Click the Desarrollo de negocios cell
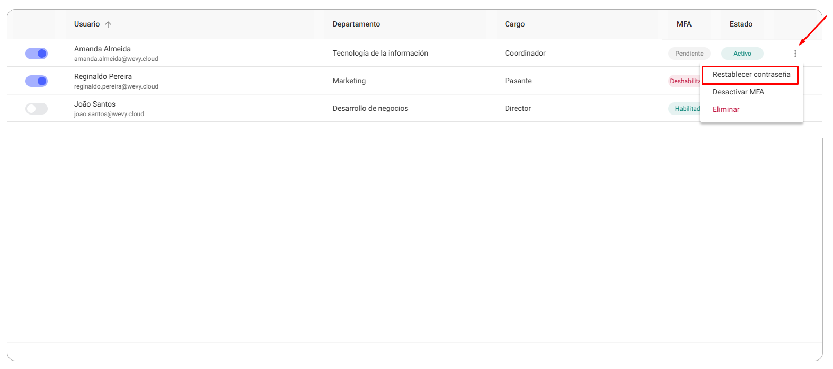 370,109
